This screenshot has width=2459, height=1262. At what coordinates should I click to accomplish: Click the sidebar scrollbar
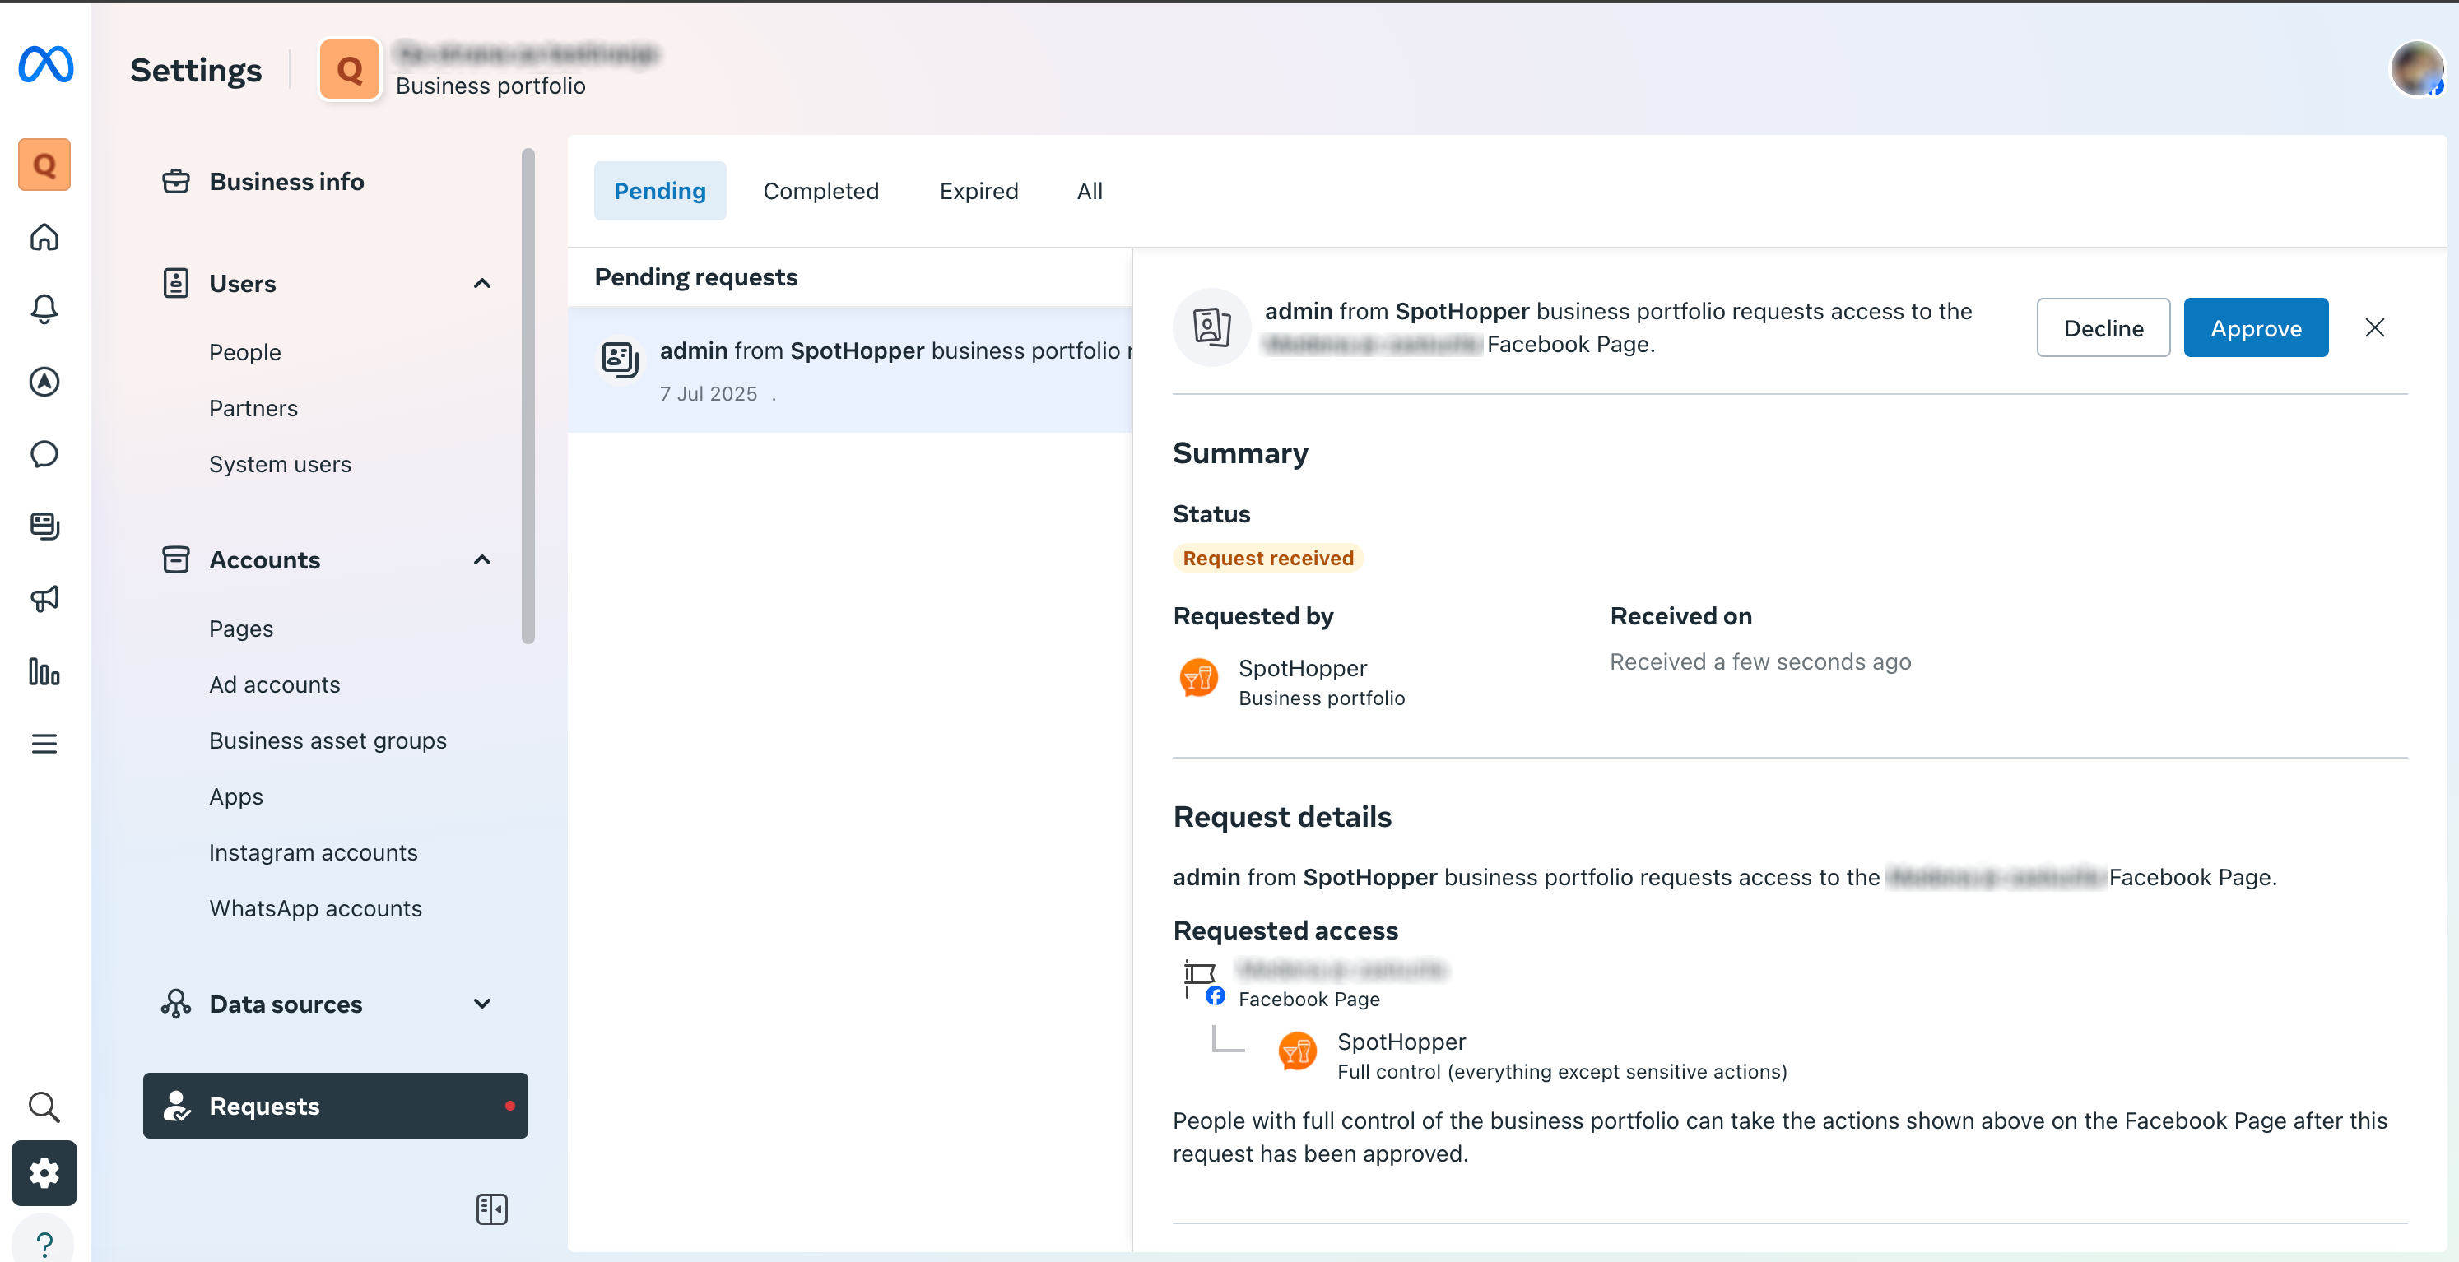528,395
